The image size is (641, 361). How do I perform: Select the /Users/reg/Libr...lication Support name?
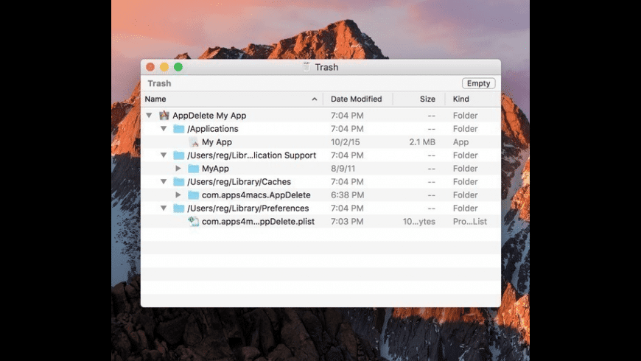click(251, 155)
